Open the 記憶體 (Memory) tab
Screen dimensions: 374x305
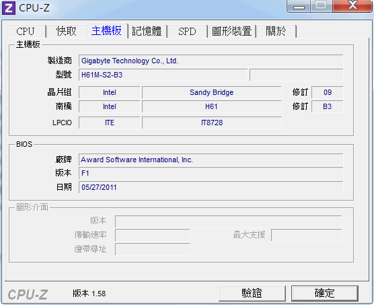point(147,31)
